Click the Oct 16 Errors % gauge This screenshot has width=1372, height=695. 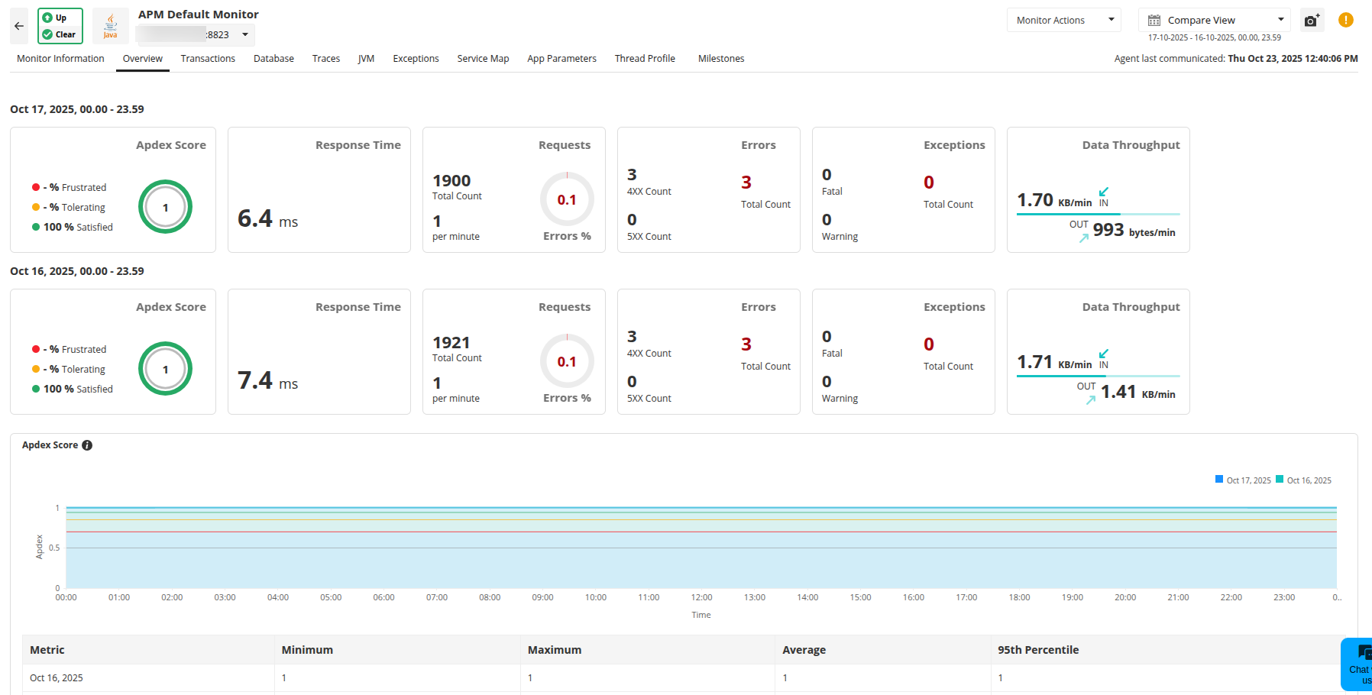click(x=567, y=361)
